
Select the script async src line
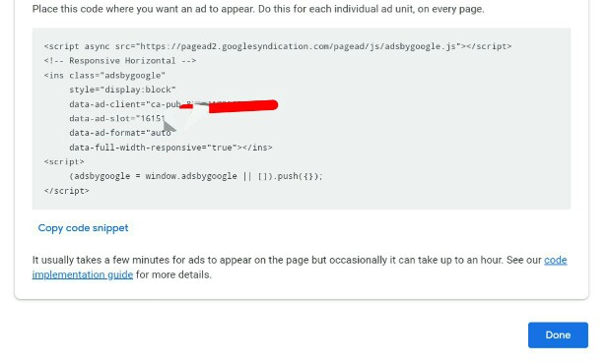278,46
